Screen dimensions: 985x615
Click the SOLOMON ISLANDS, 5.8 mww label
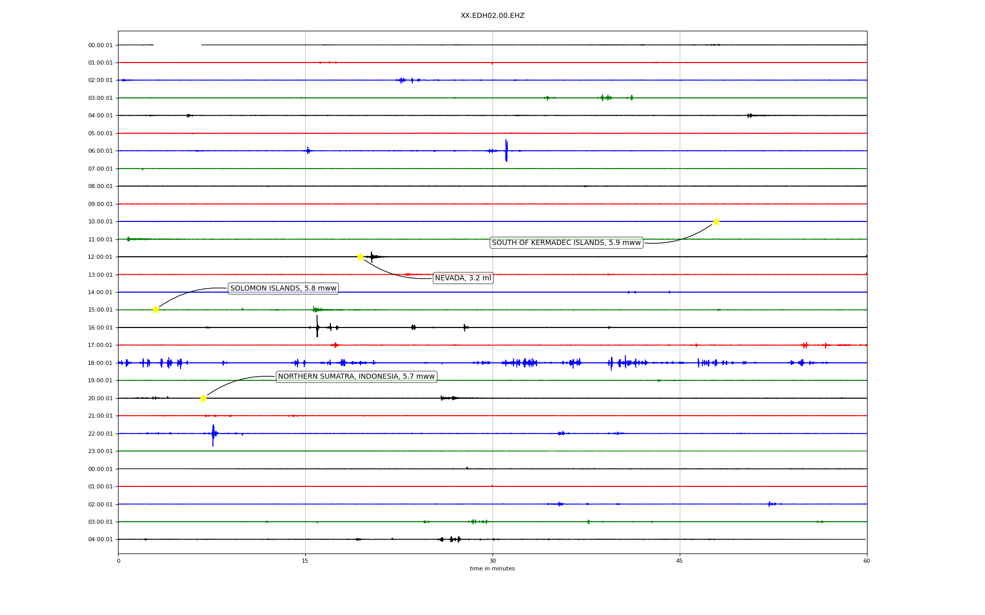click(x=283, y=289)
